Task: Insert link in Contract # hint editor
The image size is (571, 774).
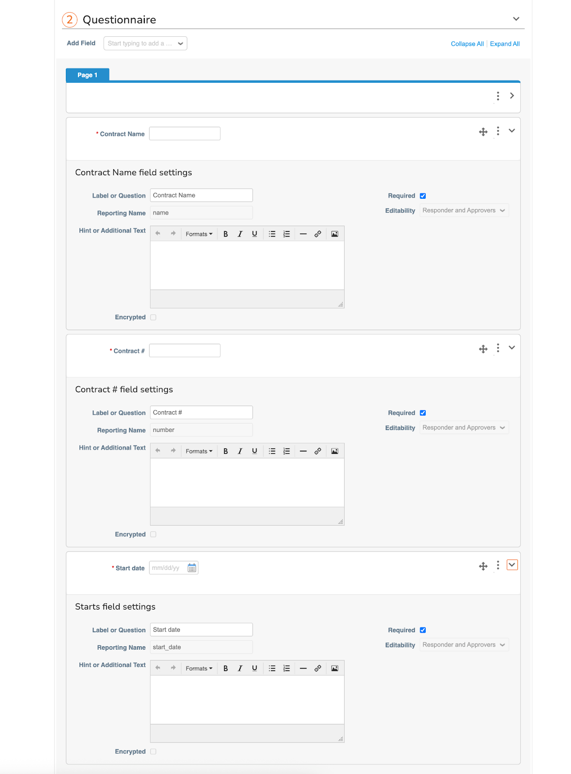Action: [318, 451]
